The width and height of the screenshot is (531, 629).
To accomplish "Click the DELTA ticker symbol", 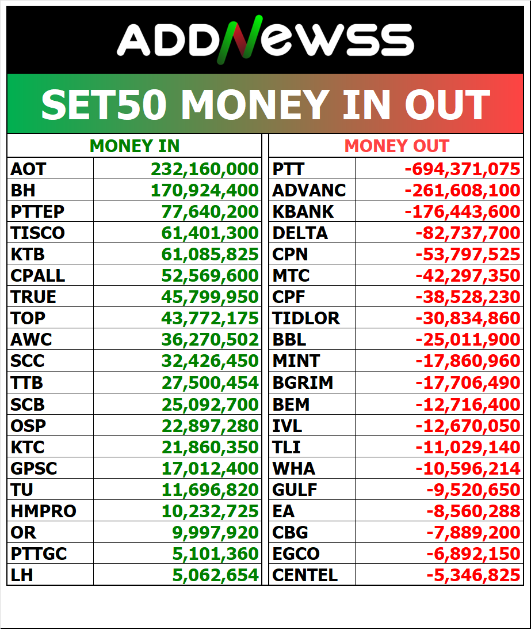I will click(x=300, y=233).
